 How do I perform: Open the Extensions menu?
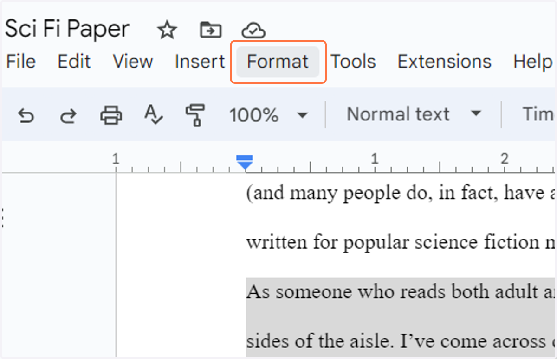[x=445, y=62]
